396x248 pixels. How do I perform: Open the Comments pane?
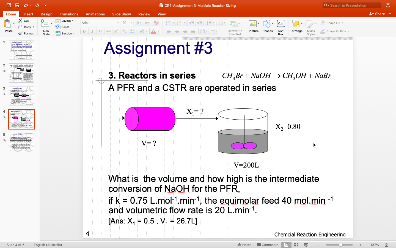268,245
